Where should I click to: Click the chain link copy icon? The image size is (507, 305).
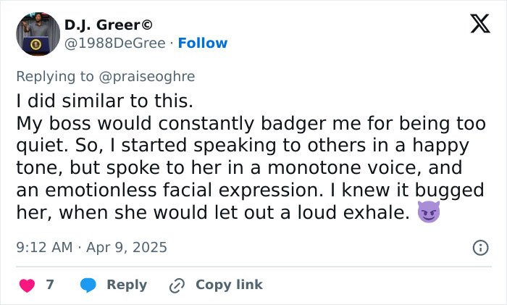click(x=177, y=285)
